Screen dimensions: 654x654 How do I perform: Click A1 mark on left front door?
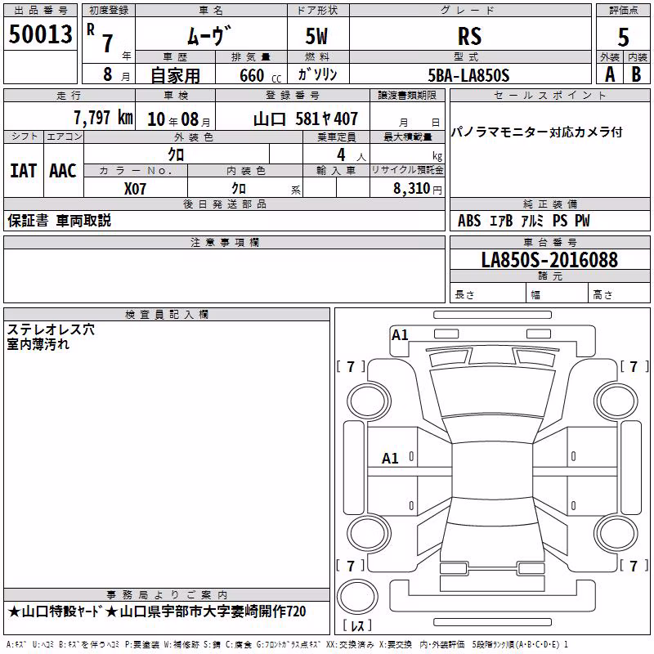click(x=390, y=459)
